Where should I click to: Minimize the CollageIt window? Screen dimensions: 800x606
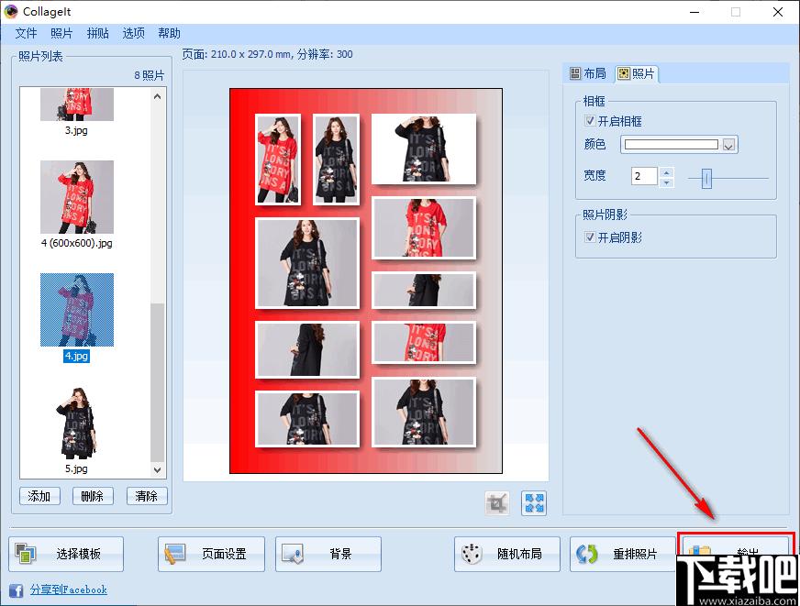click(694, 12)
